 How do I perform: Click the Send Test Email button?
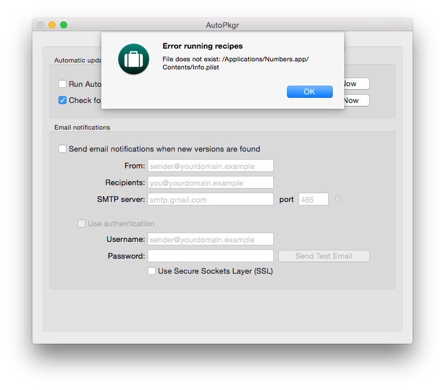coord(324,256)
